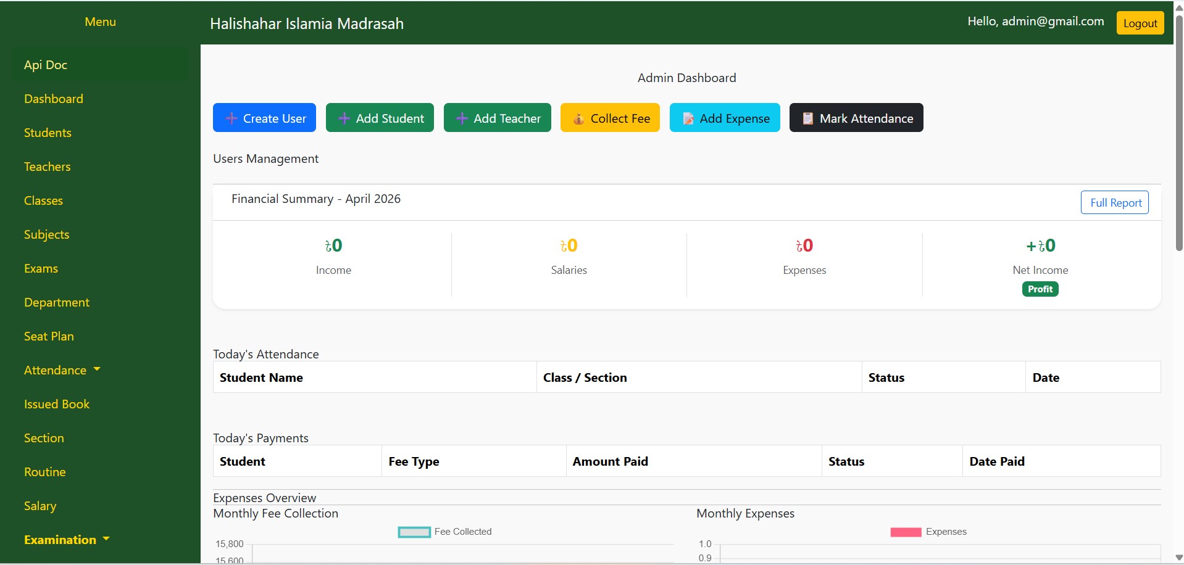The image size is (1184, 565).
Task: Open the Api Doc sidebar link
Action: pos(46,65)
